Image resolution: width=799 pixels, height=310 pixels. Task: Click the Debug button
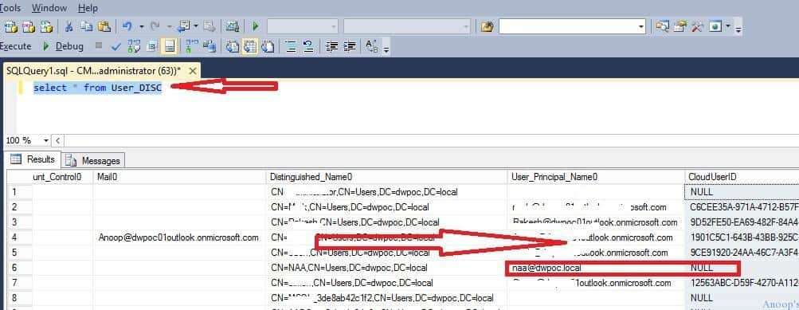coord(63,46)
